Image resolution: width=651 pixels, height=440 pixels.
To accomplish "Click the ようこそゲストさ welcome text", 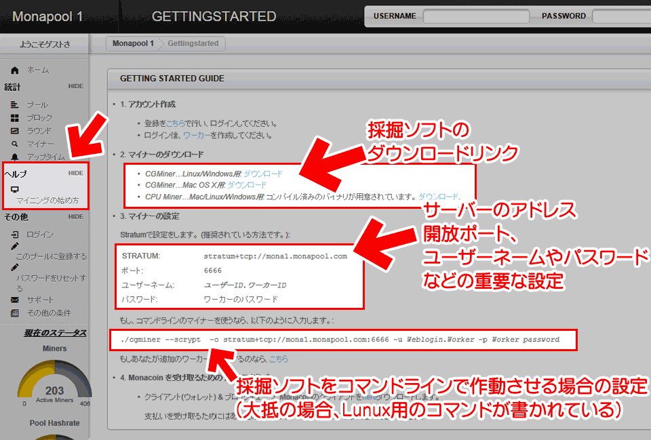I will [45, 44].
